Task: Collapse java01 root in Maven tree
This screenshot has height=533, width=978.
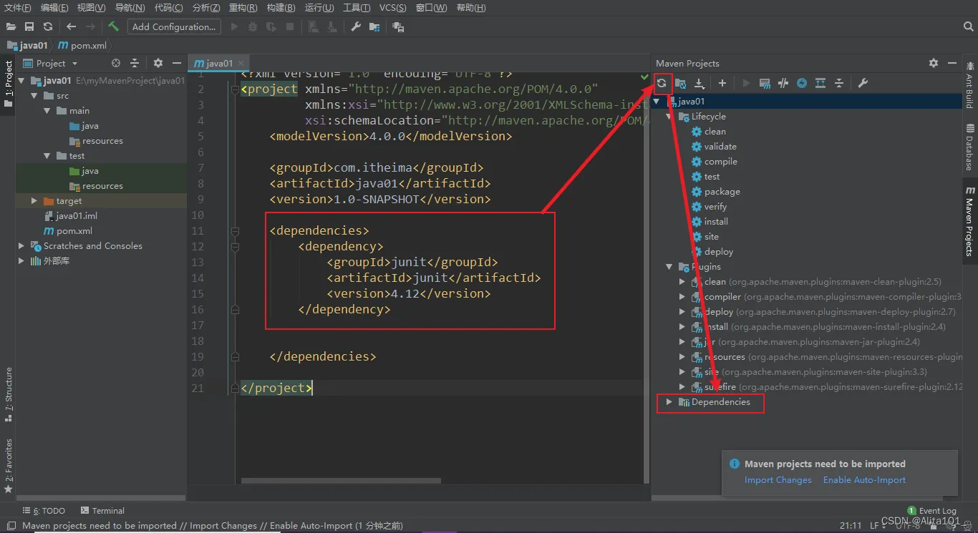Action: [x=657, y=101]
